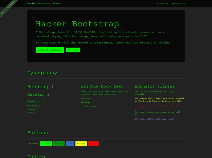Open the Hacker Bootstrap Theme brand link

pyautogui.click(x=43, y=3)
